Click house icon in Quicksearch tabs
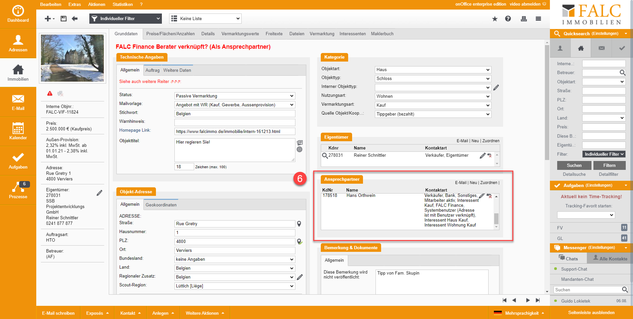Screen dimensions: 633x319 (581, 48)
